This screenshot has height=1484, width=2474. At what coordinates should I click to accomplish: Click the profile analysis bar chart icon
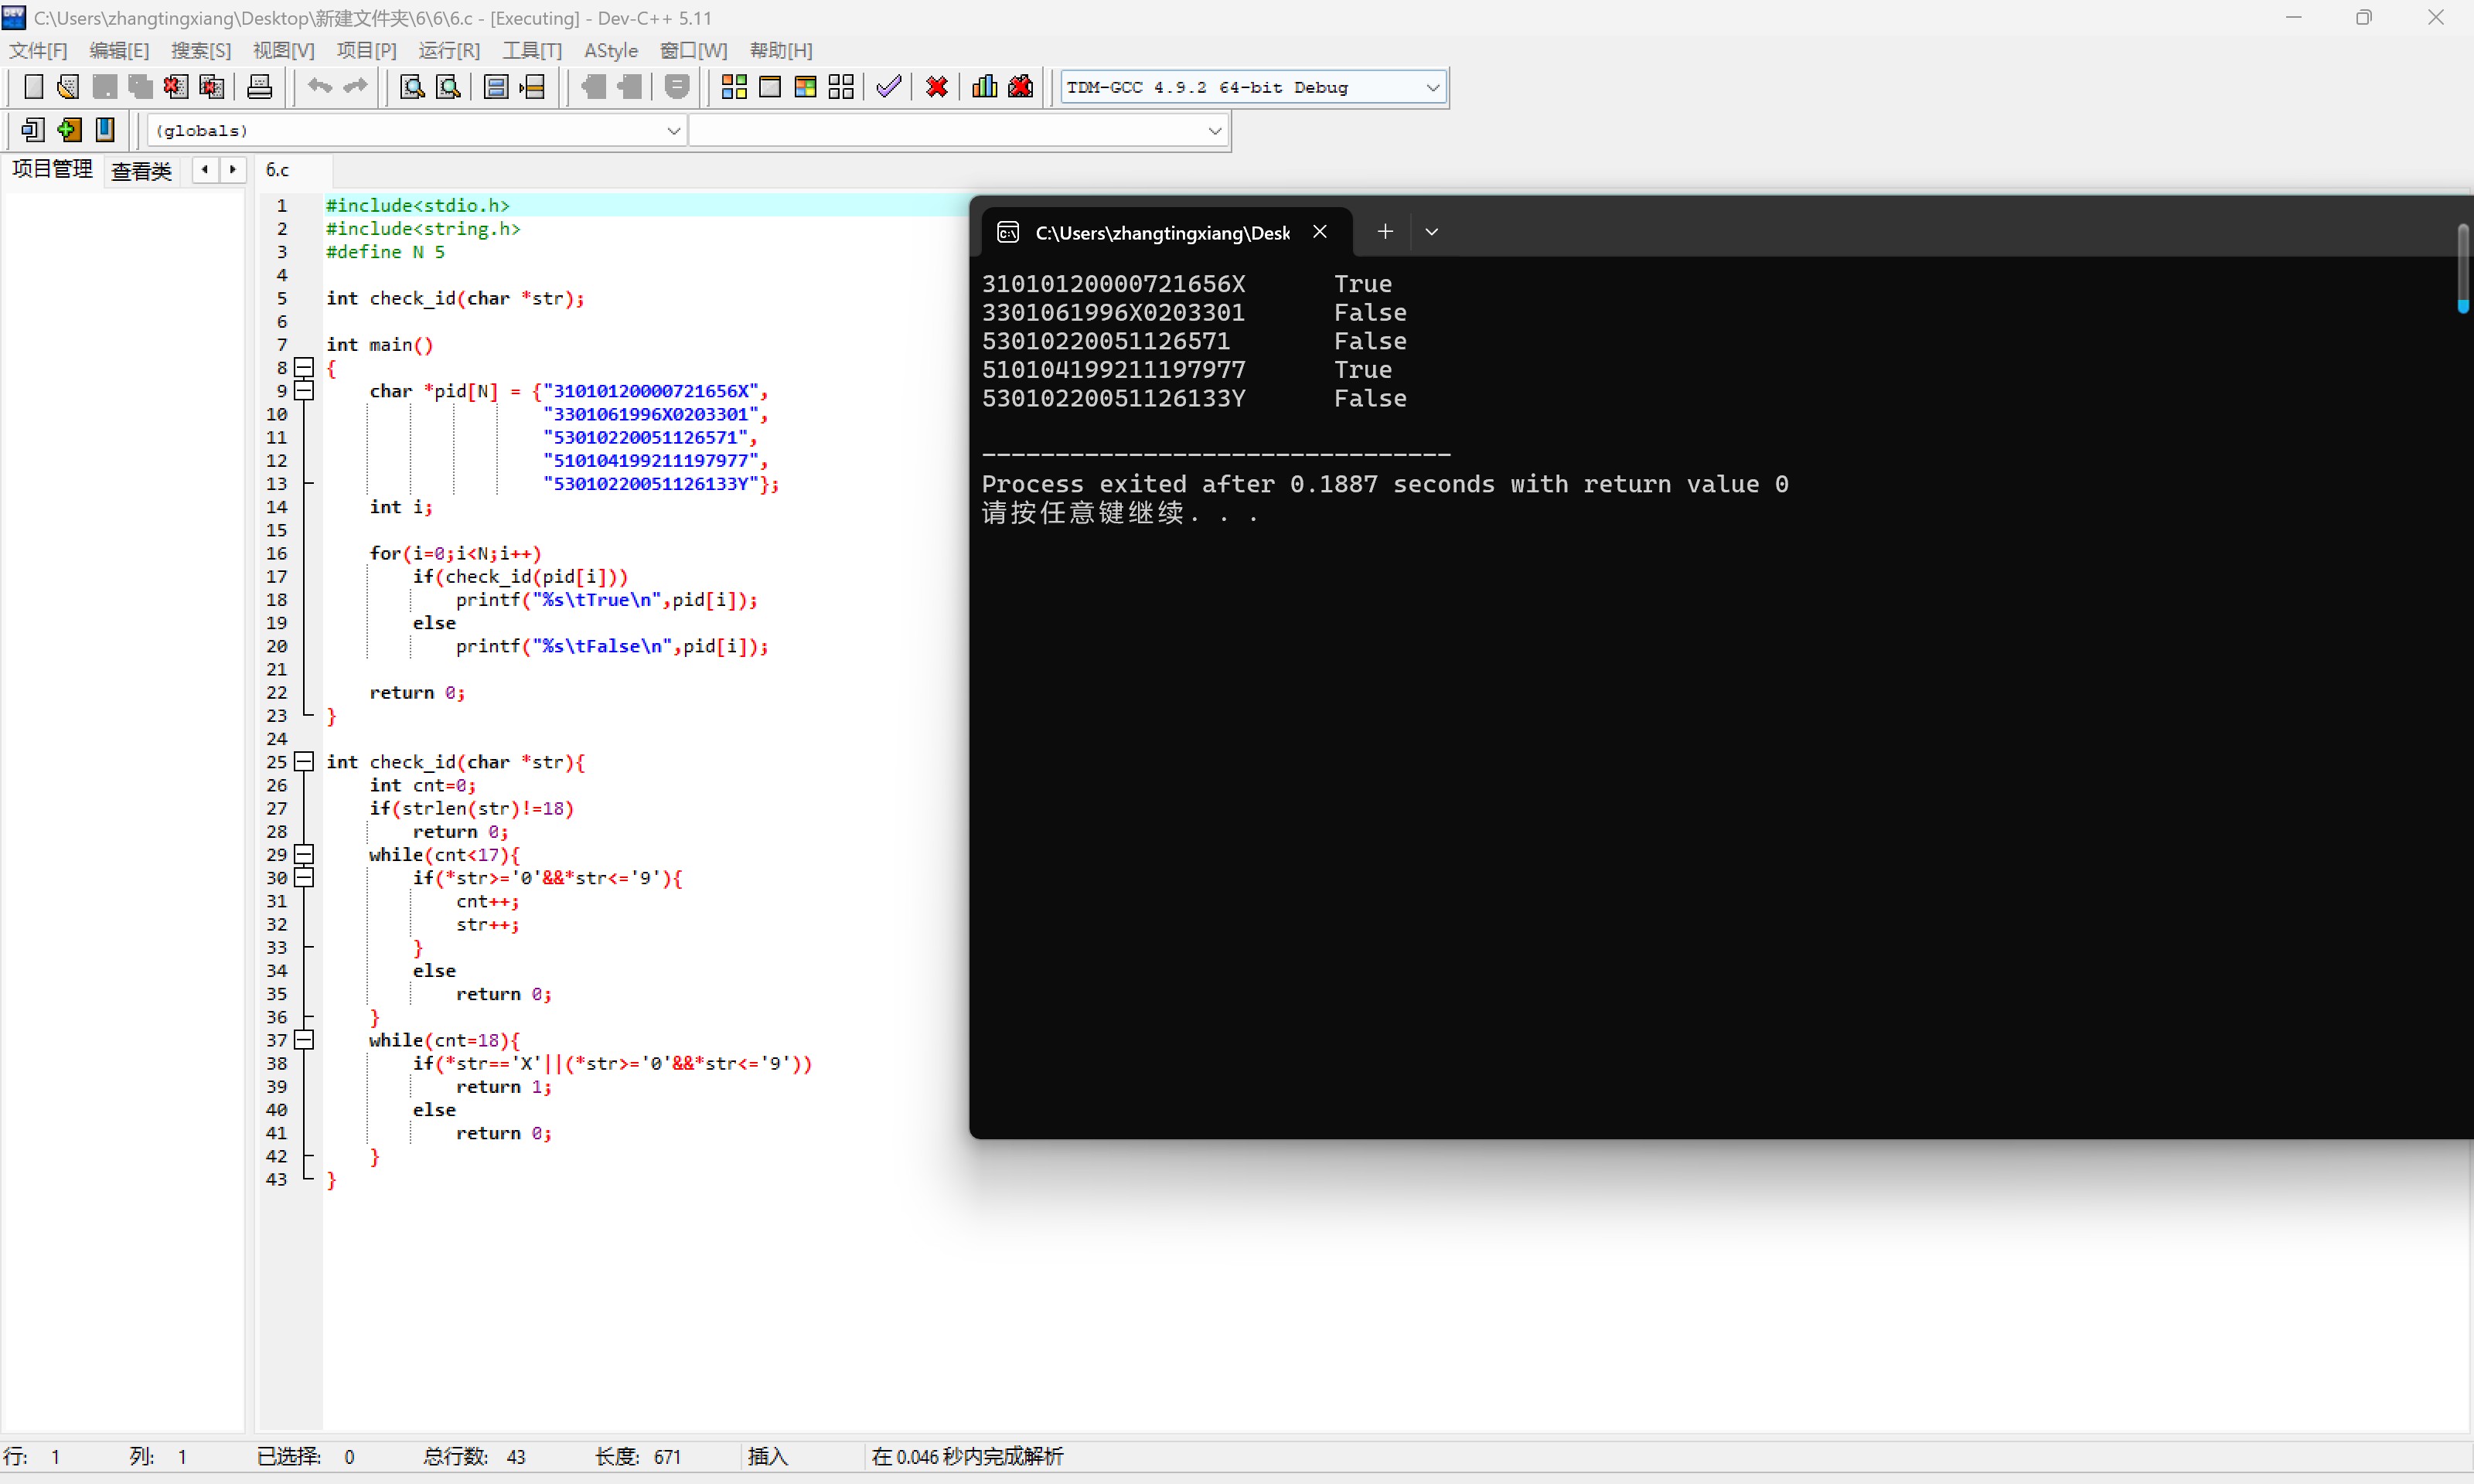(x=984, y=87)
